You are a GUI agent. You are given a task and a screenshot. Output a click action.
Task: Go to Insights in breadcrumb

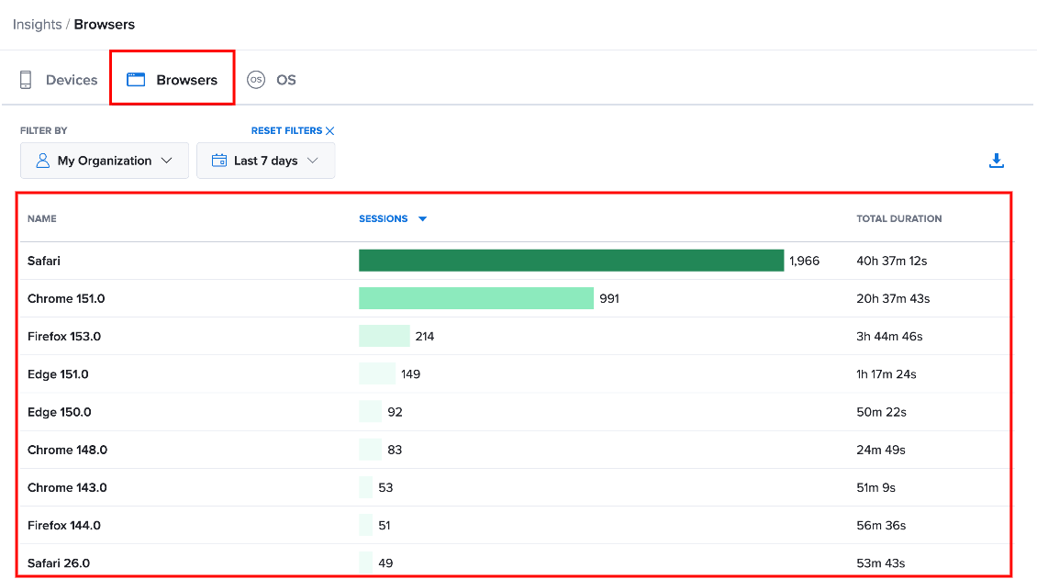click(37, 25)
